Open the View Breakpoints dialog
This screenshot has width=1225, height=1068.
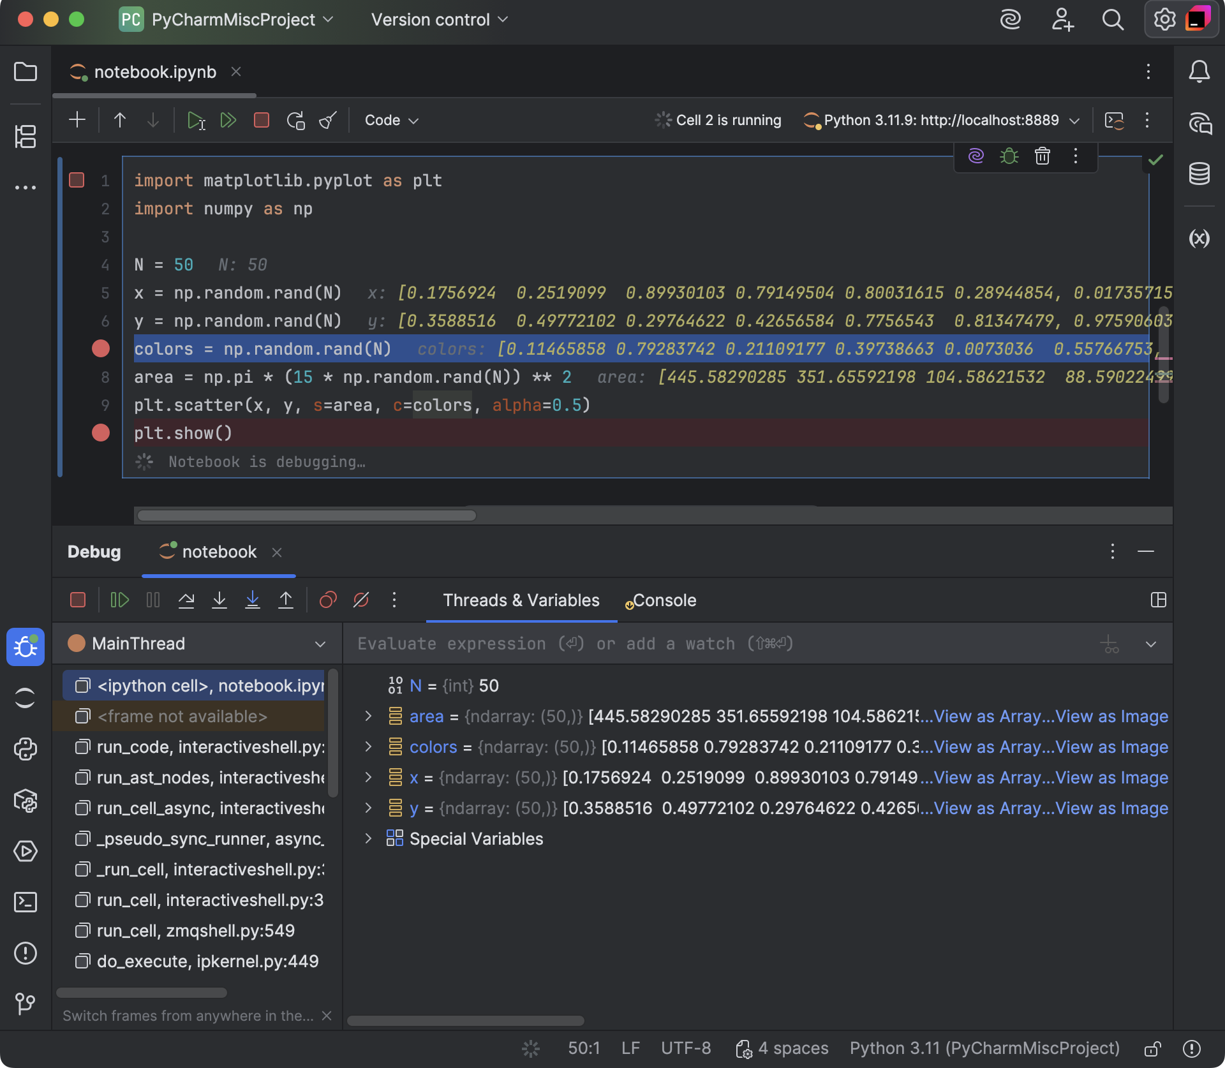pyautogui.click(x=327, y=600)
